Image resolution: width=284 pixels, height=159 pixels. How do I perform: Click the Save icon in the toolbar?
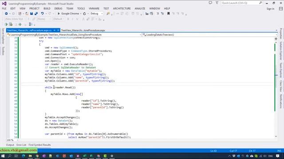click(32, 14)
